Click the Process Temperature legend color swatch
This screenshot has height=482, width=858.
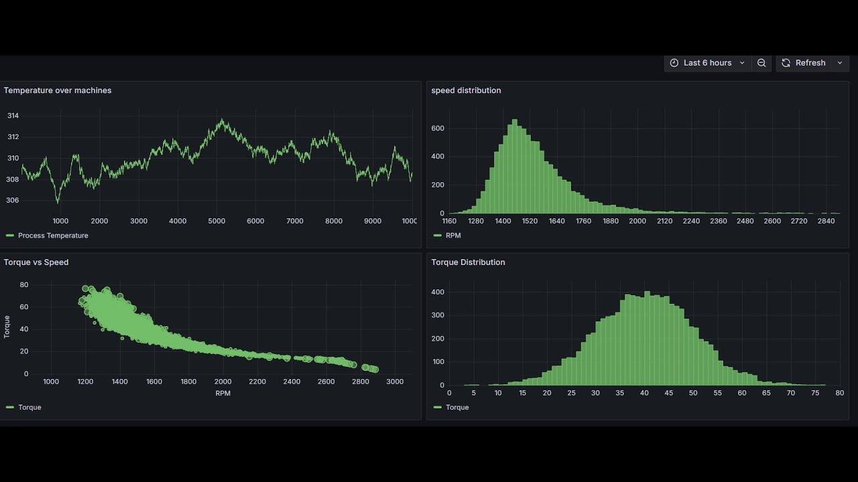tap(10, 236)
